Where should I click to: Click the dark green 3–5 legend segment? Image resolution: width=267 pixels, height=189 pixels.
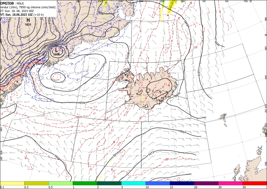pos(109,183)
